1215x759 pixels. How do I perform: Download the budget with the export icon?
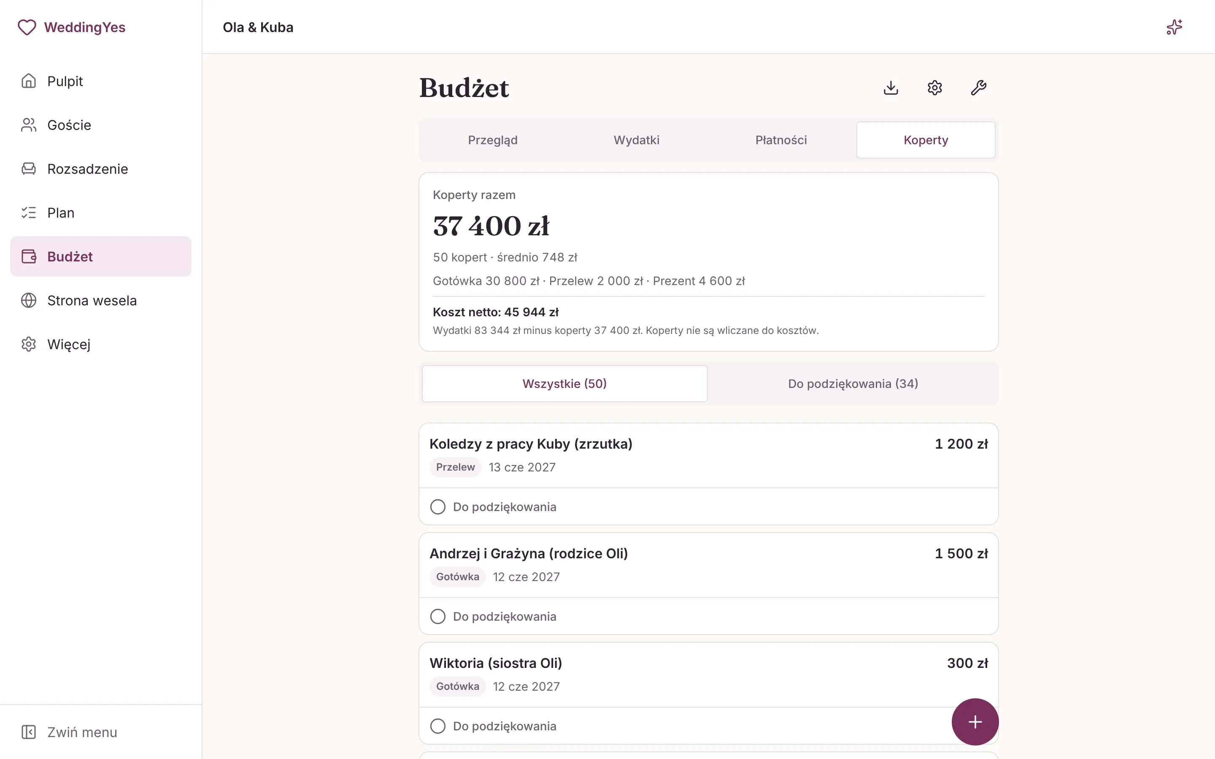[x=891, y=88]
